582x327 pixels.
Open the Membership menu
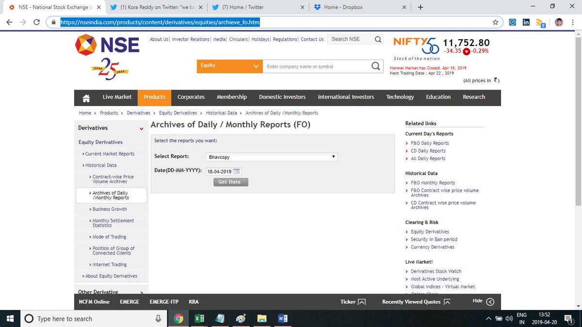coord(232,97)
